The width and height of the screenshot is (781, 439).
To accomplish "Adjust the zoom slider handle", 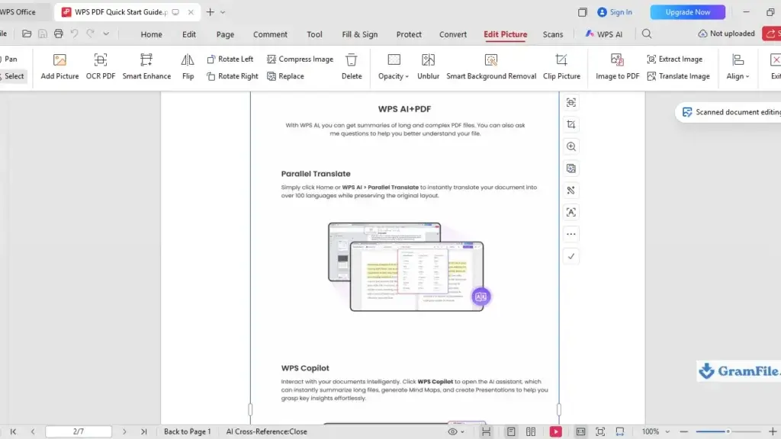I will coord(728,431).
